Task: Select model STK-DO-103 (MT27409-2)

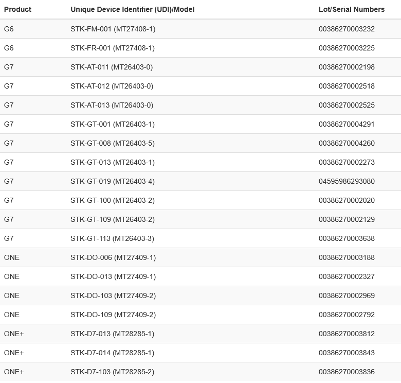Action: 113,295
